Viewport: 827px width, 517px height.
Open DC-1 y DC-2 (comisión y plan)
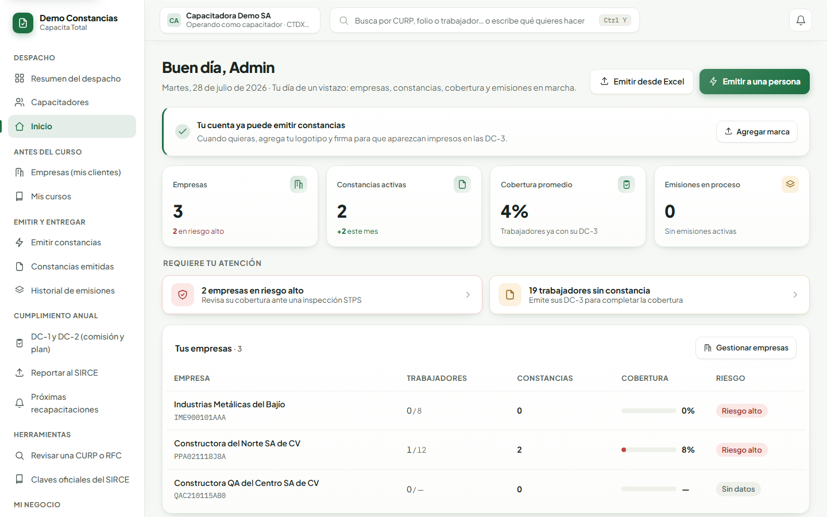point(72,343)
